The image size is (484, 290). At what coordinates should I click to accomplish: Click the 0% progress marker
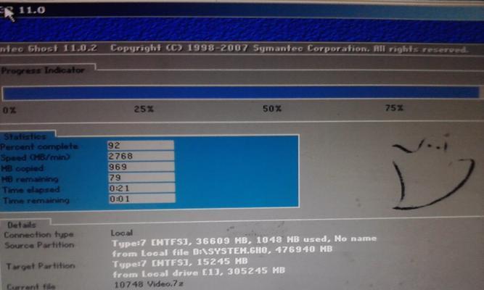9,110
